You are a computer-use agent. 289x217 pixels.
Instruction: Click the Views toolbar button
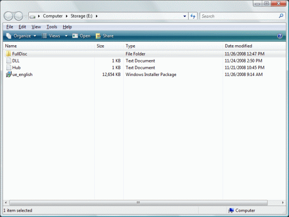tap(51, 36)
